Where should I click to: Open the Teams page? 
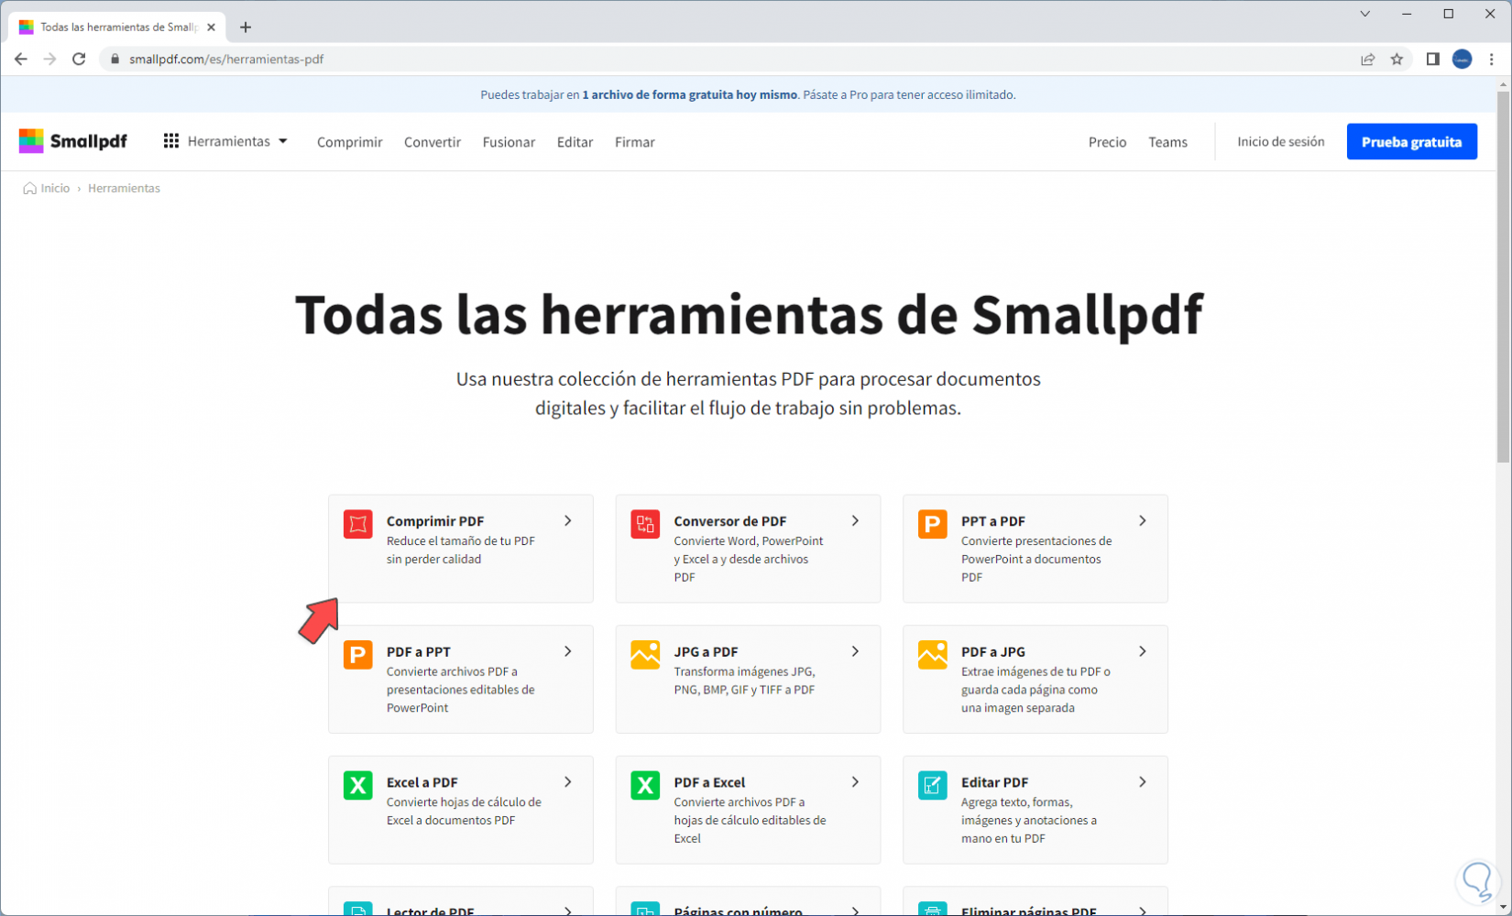click(x=1167, y=142)
